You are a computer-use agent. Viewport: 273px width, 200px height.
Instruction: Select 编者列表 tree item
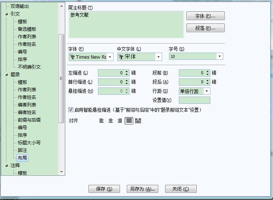[x=27, y=105]
